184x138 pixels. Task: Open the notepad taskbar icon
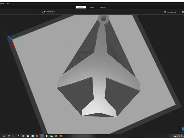(28, 136)
